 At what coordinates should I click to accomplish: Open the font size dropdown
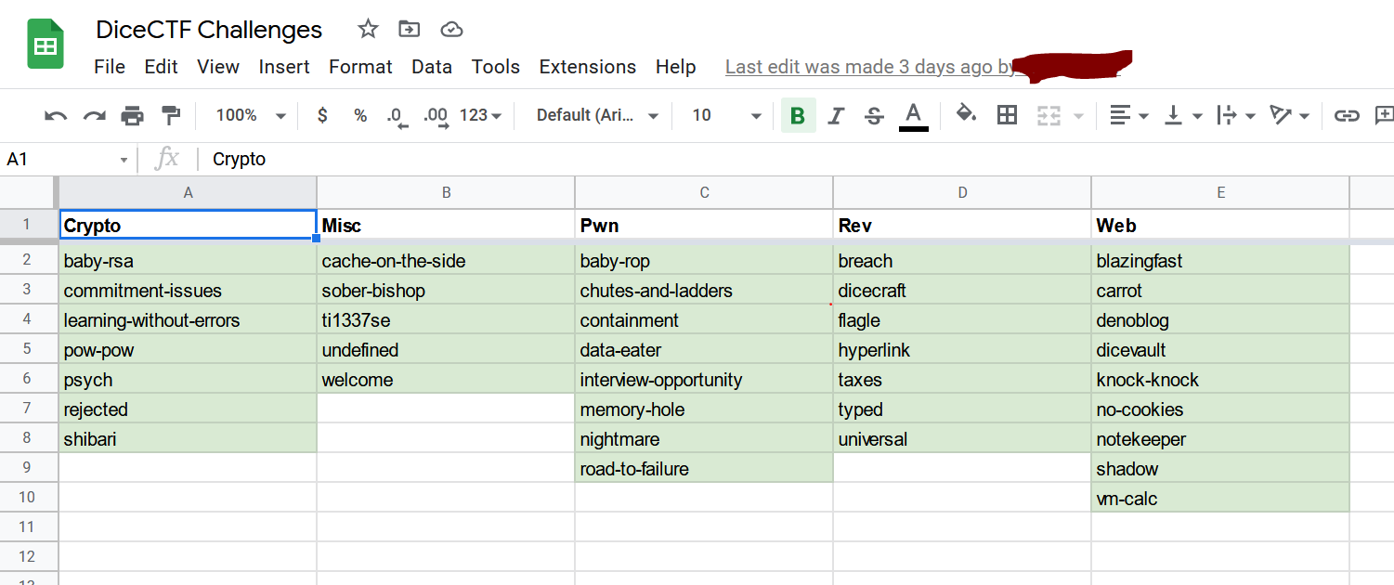(726, 115)
